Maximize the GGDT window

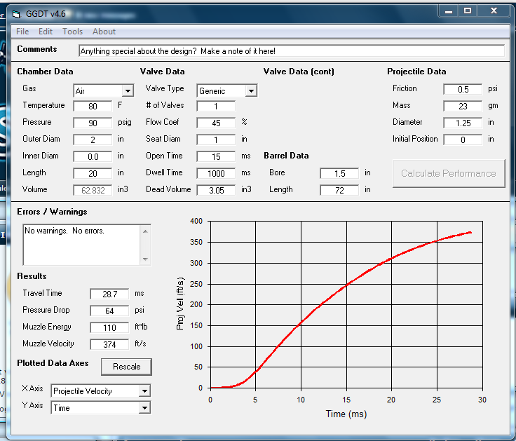(468, 11)
